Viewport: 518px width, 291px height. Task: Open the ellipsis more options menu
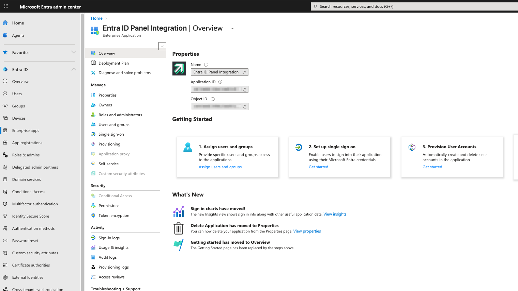pos(232,29)
